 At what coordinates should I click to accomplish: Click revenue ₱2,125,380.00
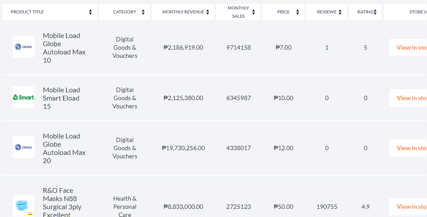(183, 98)
